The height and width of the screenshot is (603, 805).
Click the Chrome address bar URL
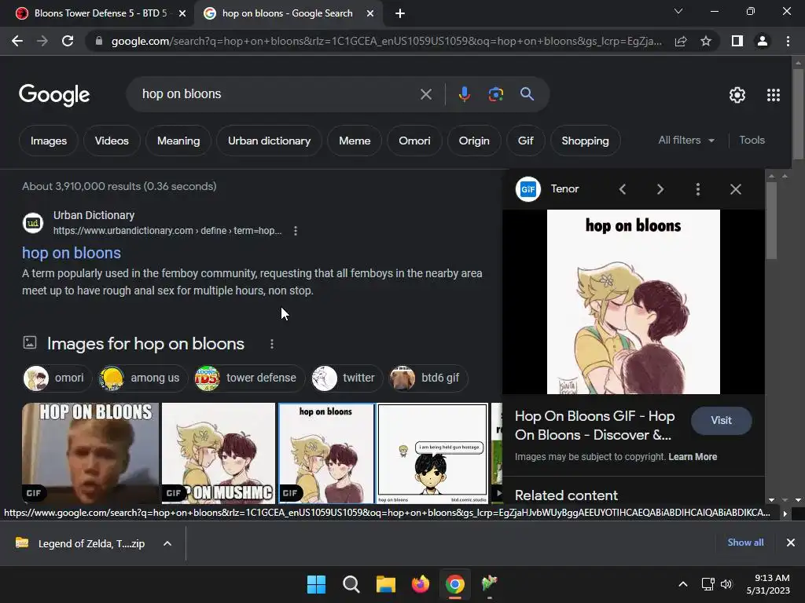tap(386, 41)
